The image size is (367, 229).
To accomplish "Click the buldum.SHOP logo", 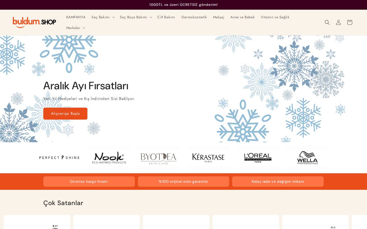I will 34,22.
